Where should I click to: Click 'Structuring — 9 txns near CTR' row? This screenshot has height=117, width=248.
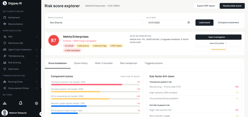point(194,87)
